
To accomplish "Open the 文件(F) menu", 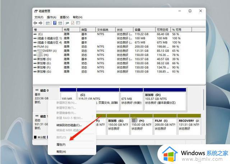I will 39,17.
